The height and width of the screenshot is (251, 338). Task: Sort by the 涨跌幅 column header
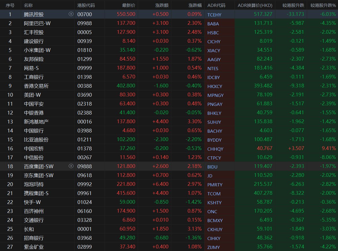pyautogui.click(x=195, y=5)
